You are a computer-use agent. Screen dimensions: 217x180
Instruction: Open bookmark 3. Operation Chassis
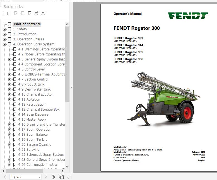28,39
